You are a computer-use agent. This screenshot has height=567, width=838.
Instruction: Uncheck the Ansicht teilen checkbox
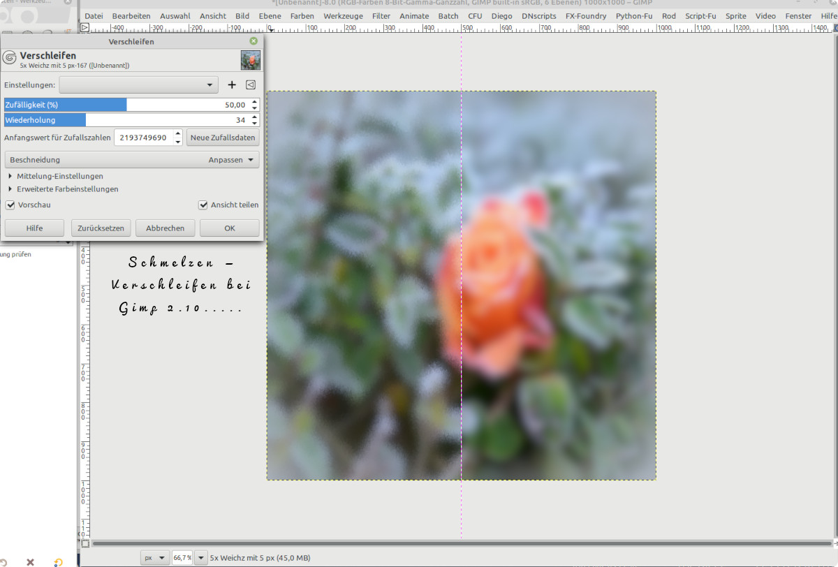click(203, 205)
